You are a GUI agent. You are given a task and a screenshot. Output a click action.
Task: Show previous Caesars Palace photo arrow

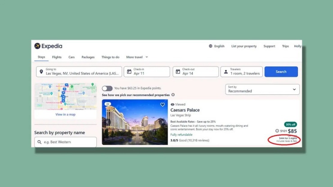(107, 122)
